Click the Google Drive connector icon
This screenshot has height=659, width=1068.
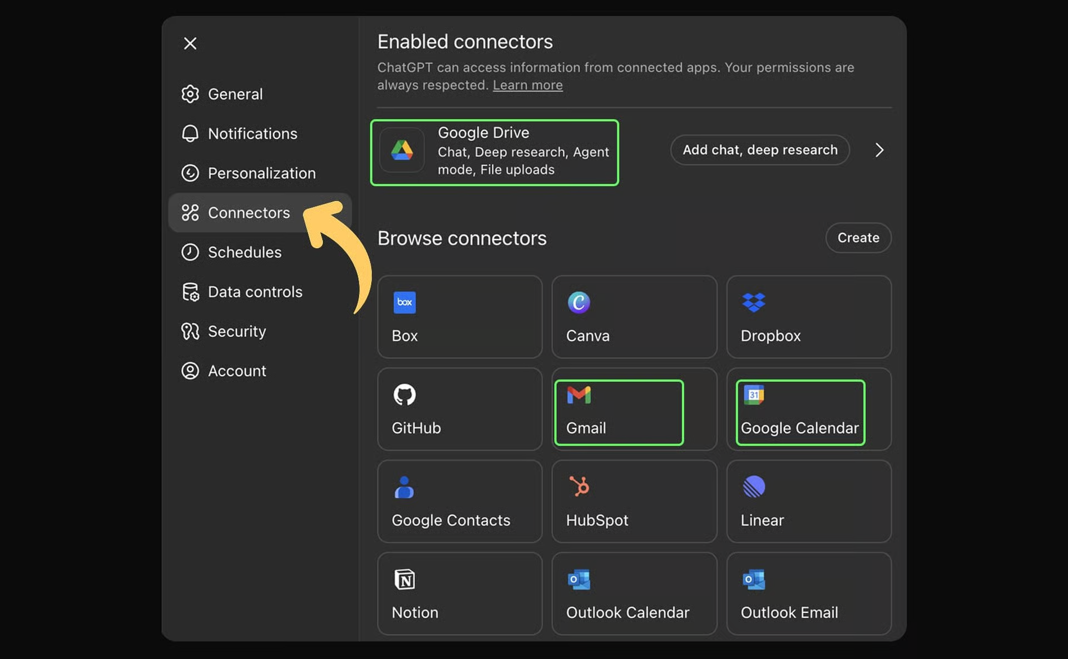click(x=402, y=151)
